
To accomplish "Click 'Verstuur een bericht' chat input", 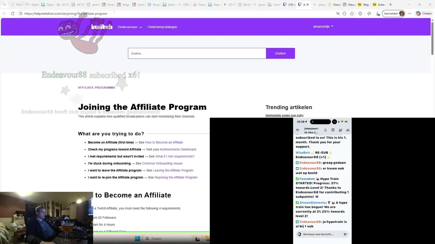I will (x=323, y=234).
